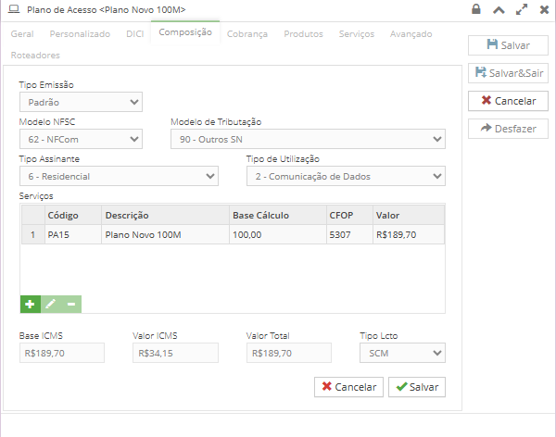This screenshot has height=437, width=556.
Task: Switch to the Cobrança tab
Action: click(247, 33)
